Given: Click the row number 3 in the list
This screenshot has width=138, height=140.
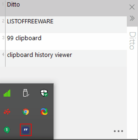Looking at the screenshot, I should 3,38.
